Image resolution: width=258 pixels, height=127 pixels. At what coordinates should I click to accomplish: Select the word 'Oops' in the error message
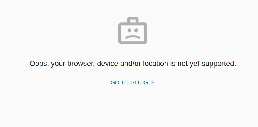(x=37, y=63)
